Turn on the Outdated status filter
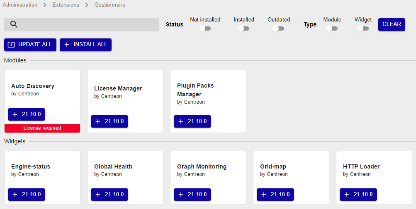Viewport: 416px width, 209px height. pos(278,28)
